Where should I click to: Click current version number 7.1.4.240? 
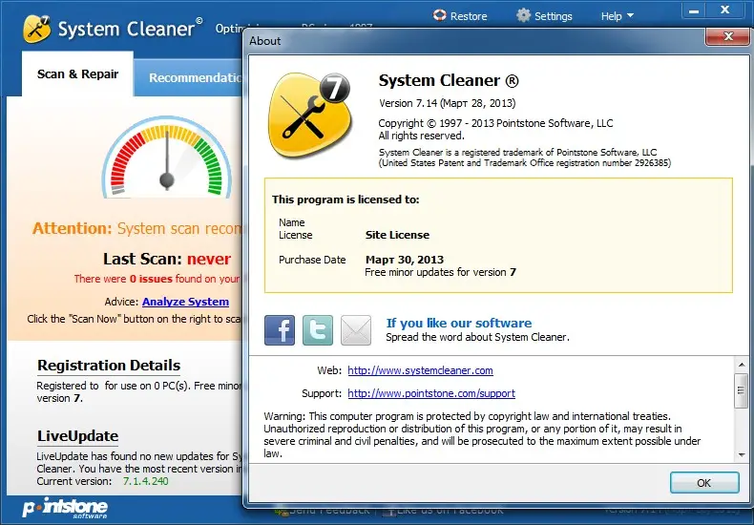point(146,481)
